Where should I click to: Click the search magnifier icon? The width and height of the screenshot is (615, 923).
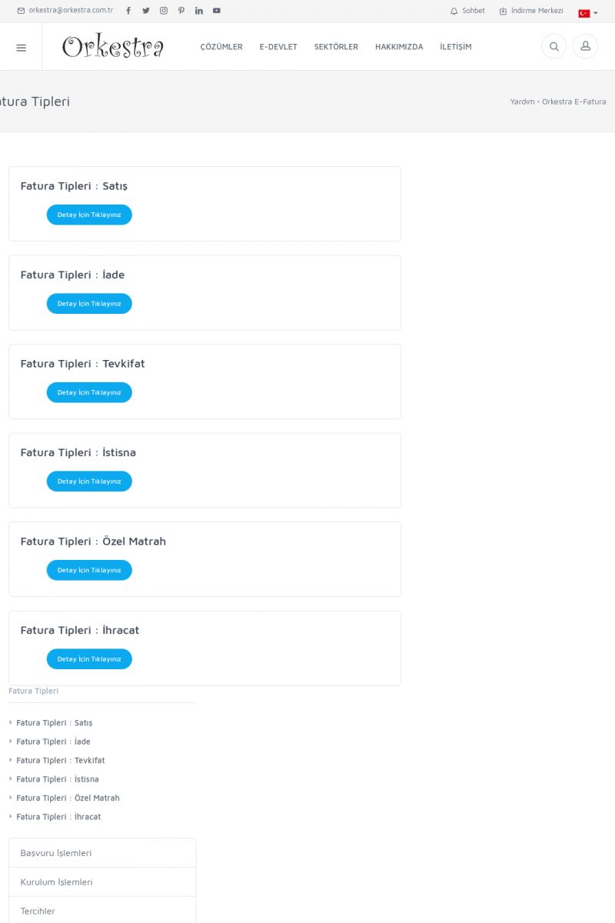tap(553, 47)
